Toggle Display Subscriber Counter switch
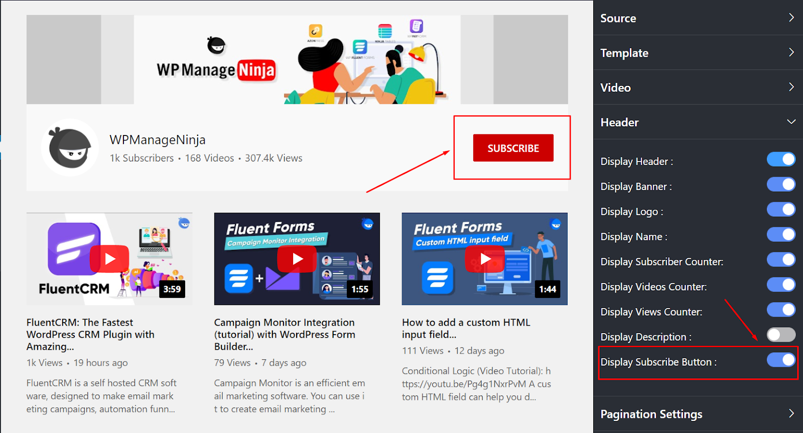Image resolution: width=803 pixels, height=433 pixels. tap(781, 260)
